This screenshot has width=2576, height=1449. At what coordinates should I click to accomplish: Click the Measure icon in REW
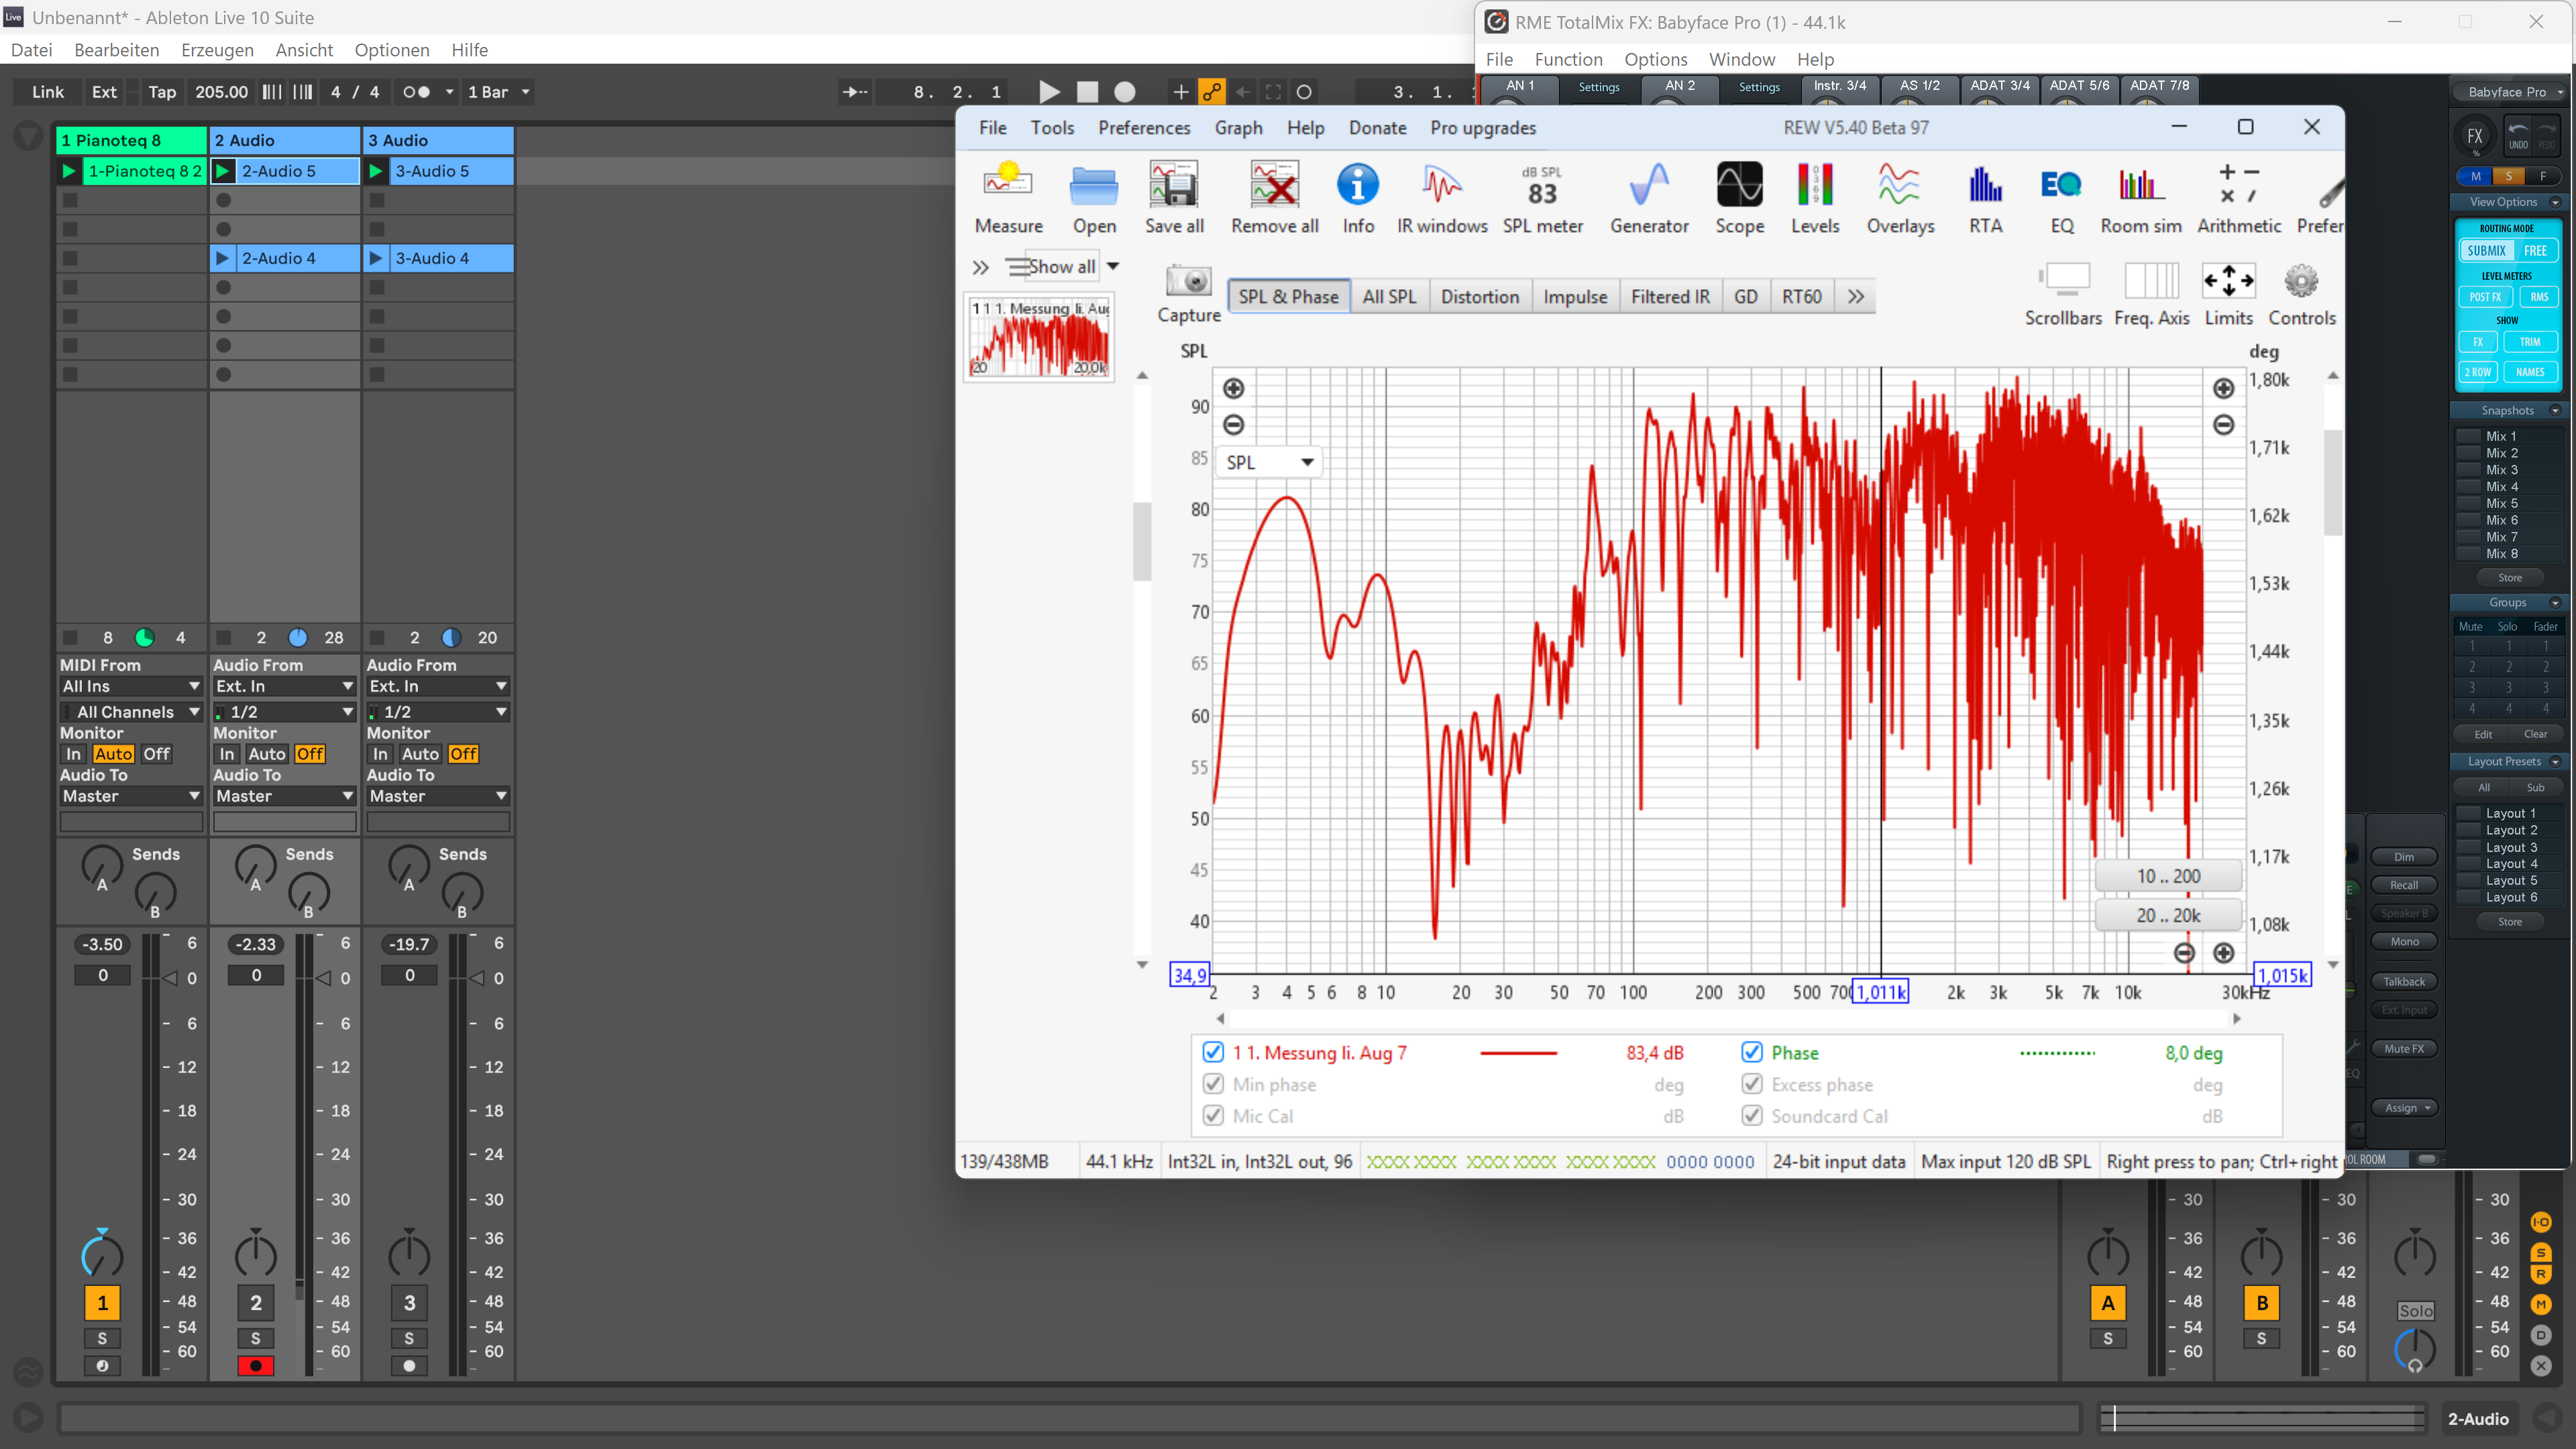click(x=1008, y=197)
